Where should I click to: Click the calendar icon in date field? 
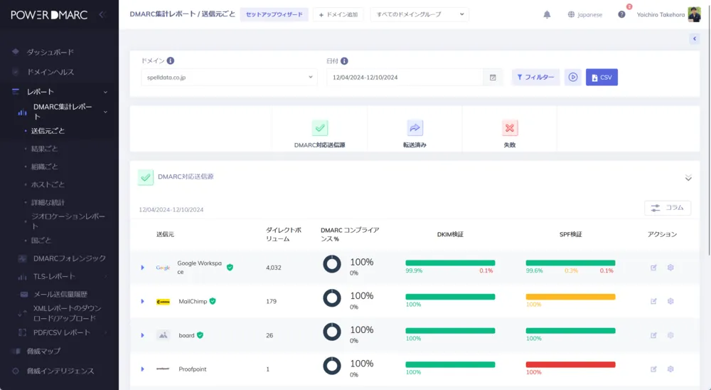coord(493,77)
